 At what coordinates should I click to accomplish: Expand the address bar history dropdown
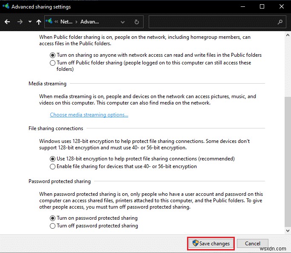[122, 22]
